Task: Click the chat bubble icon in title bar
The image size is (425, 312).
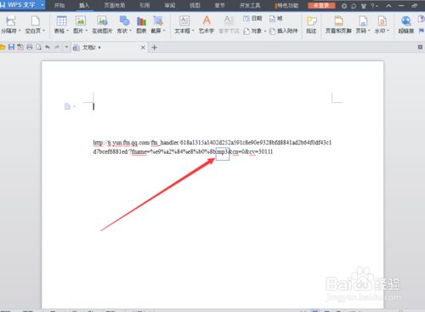Action: pyautogui.click(x=354, y=6)
